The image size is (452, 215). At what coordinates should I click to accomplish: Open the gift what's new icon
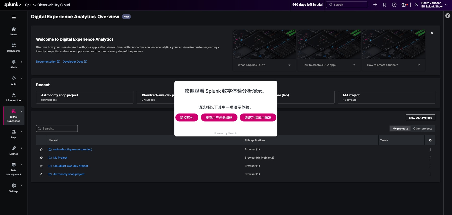(404, 5)
